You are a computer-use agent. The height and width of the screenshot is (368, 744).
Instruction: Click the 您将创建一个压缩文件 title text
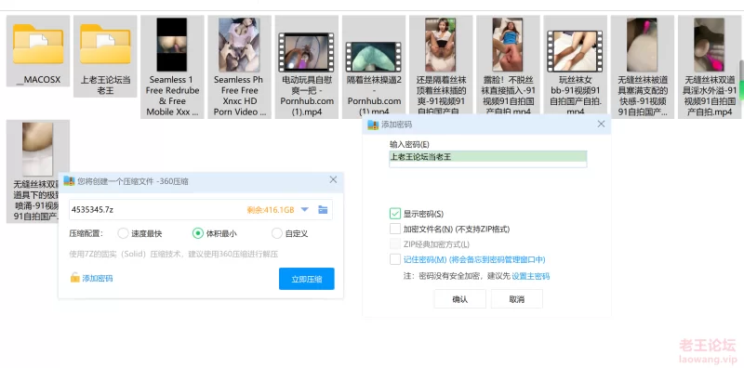133,181
